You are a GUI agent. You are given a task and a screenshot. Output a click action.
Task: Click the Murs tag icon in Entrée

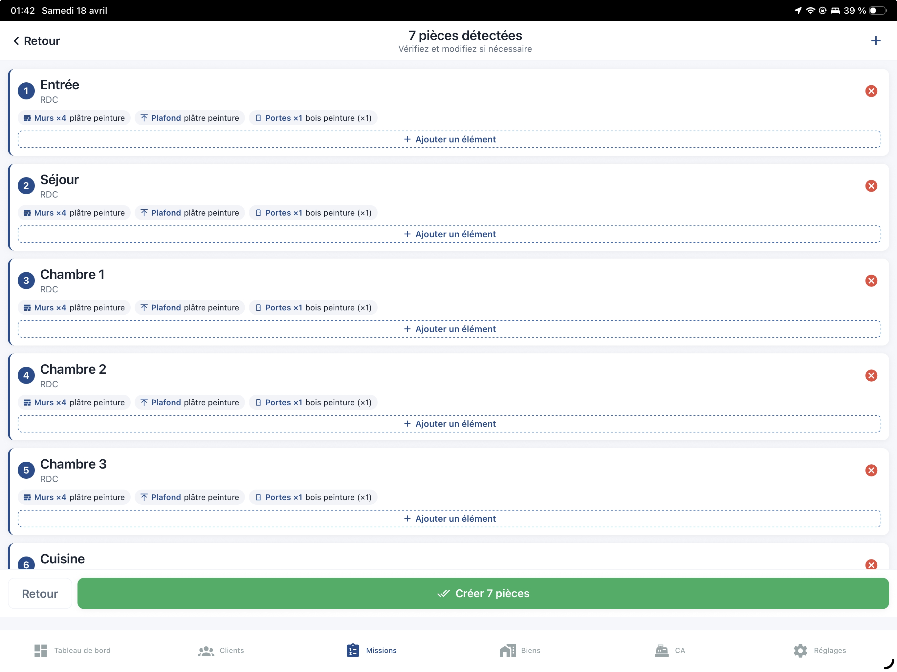point(27,118)
